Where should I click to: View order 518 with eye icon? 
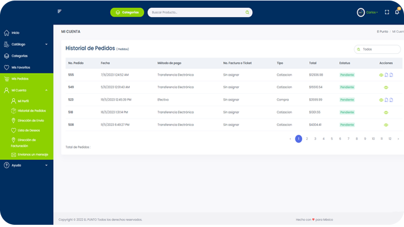pos(386,113)
